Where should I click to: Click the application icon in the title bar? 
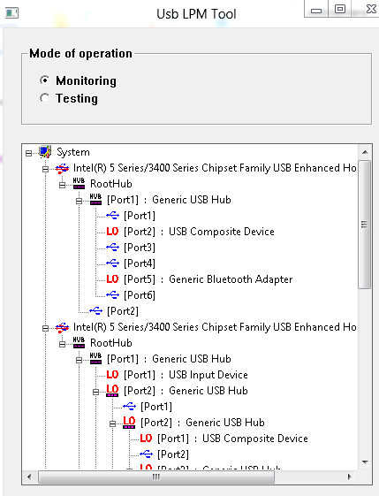point(12,13)
